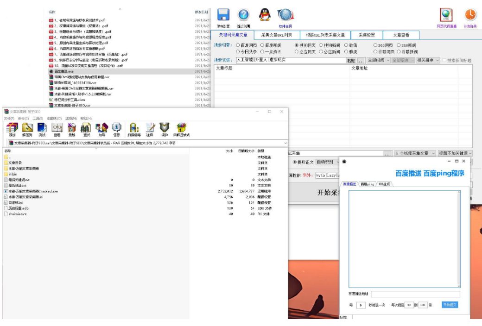Viewport: 482px width, 326px height.
Task: Open the 百度ping tab
Action: pyautogui.click(x=368, y=184)
